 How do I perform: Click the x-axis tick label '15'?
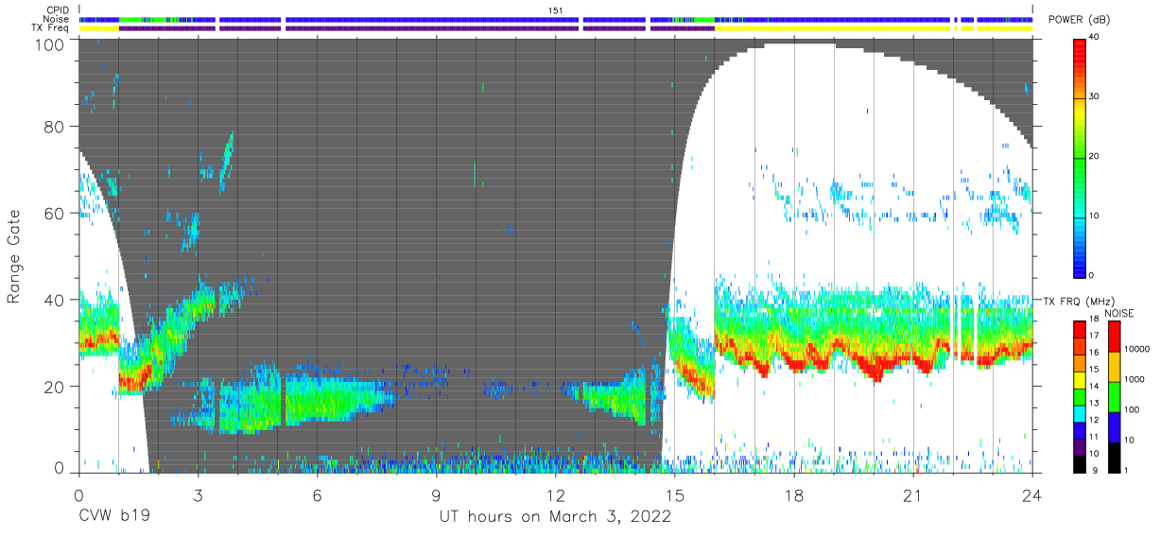[x=674, y=495]
